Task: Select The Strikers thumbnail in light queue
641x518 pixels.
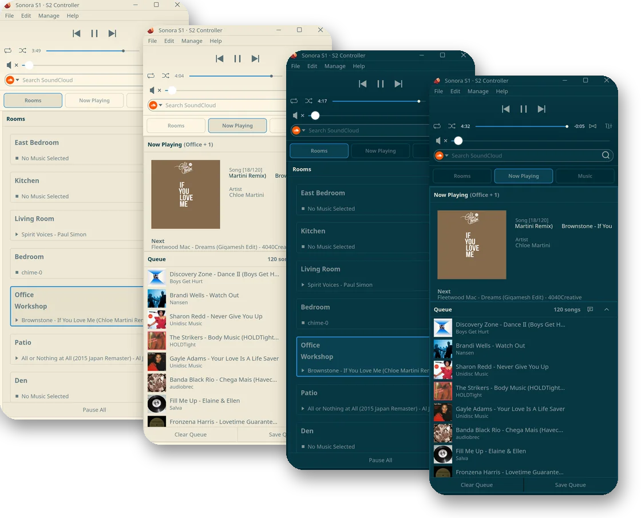Action: click(x=157, y=341)
